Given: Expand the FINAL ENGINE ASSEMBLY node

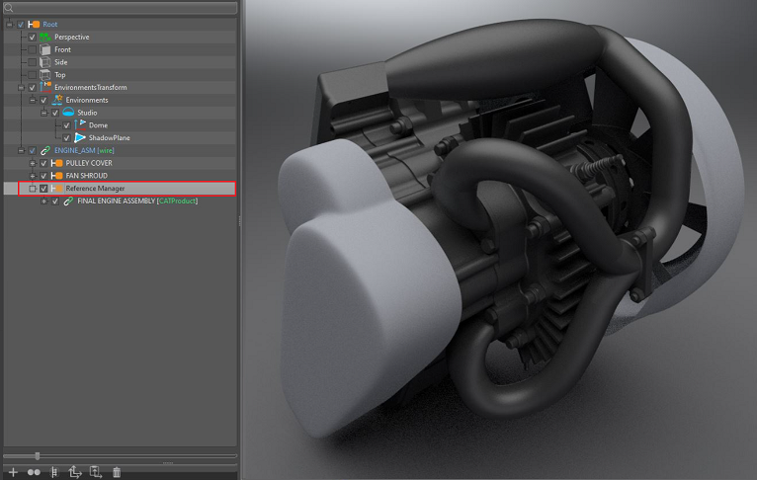Looking at the screenshot, I should point(43,201).
